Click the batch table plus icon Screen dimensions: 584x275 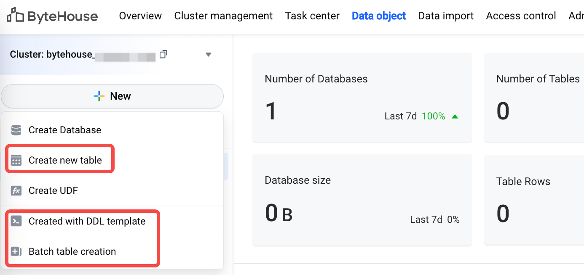click(x=16, y=251)
